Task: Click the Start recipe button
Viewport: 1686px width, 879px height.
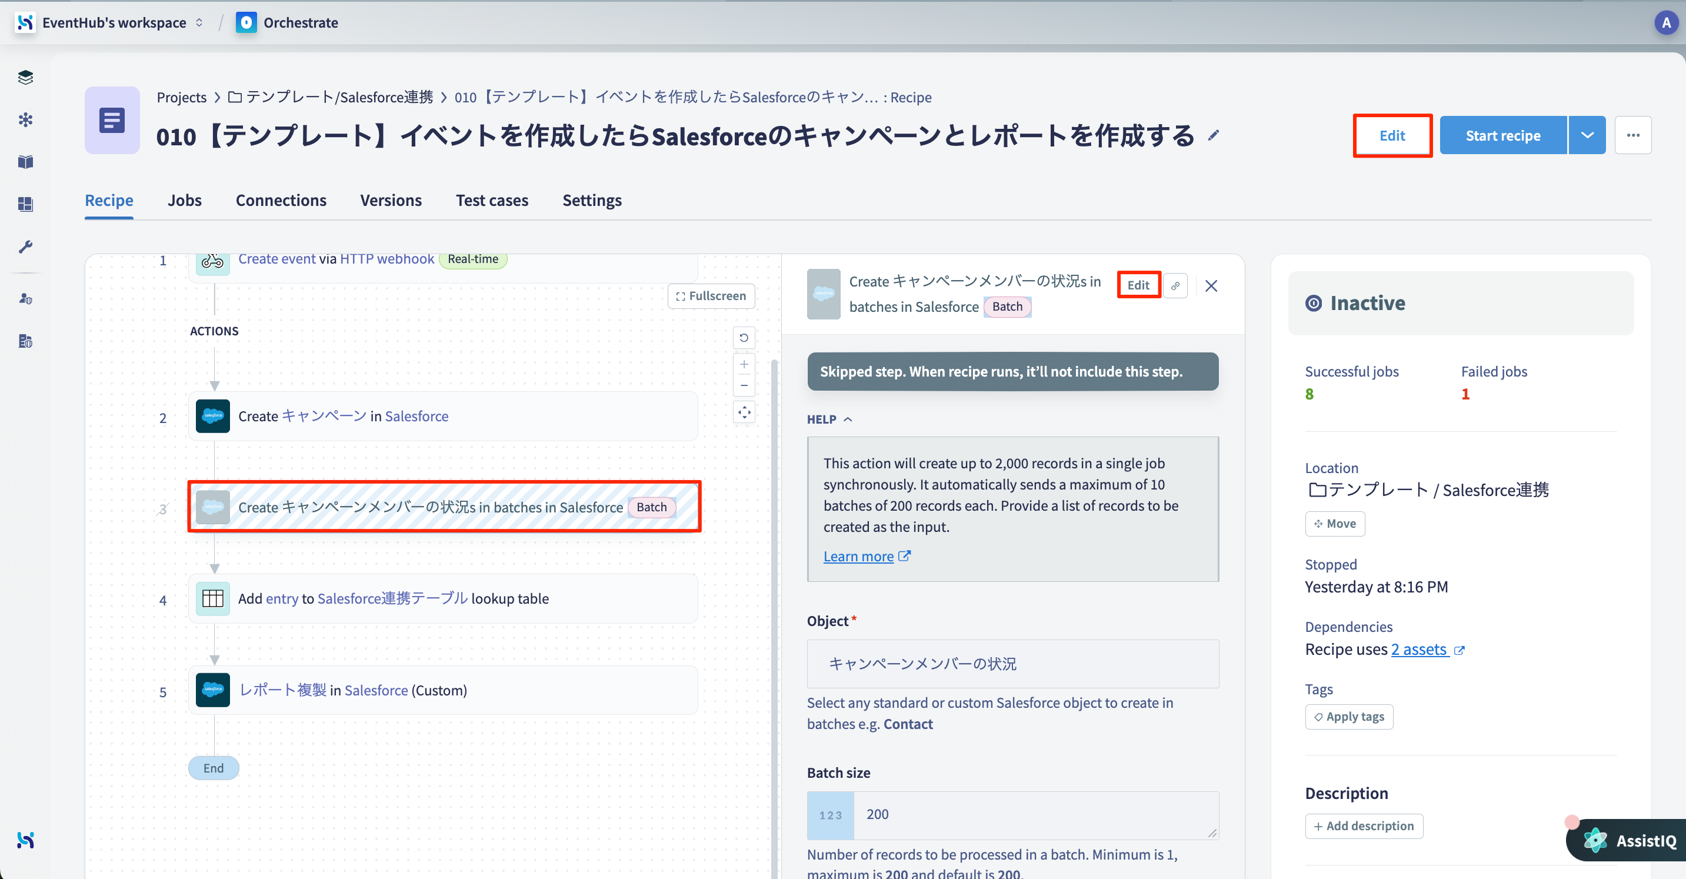Action: point(1502,135)
